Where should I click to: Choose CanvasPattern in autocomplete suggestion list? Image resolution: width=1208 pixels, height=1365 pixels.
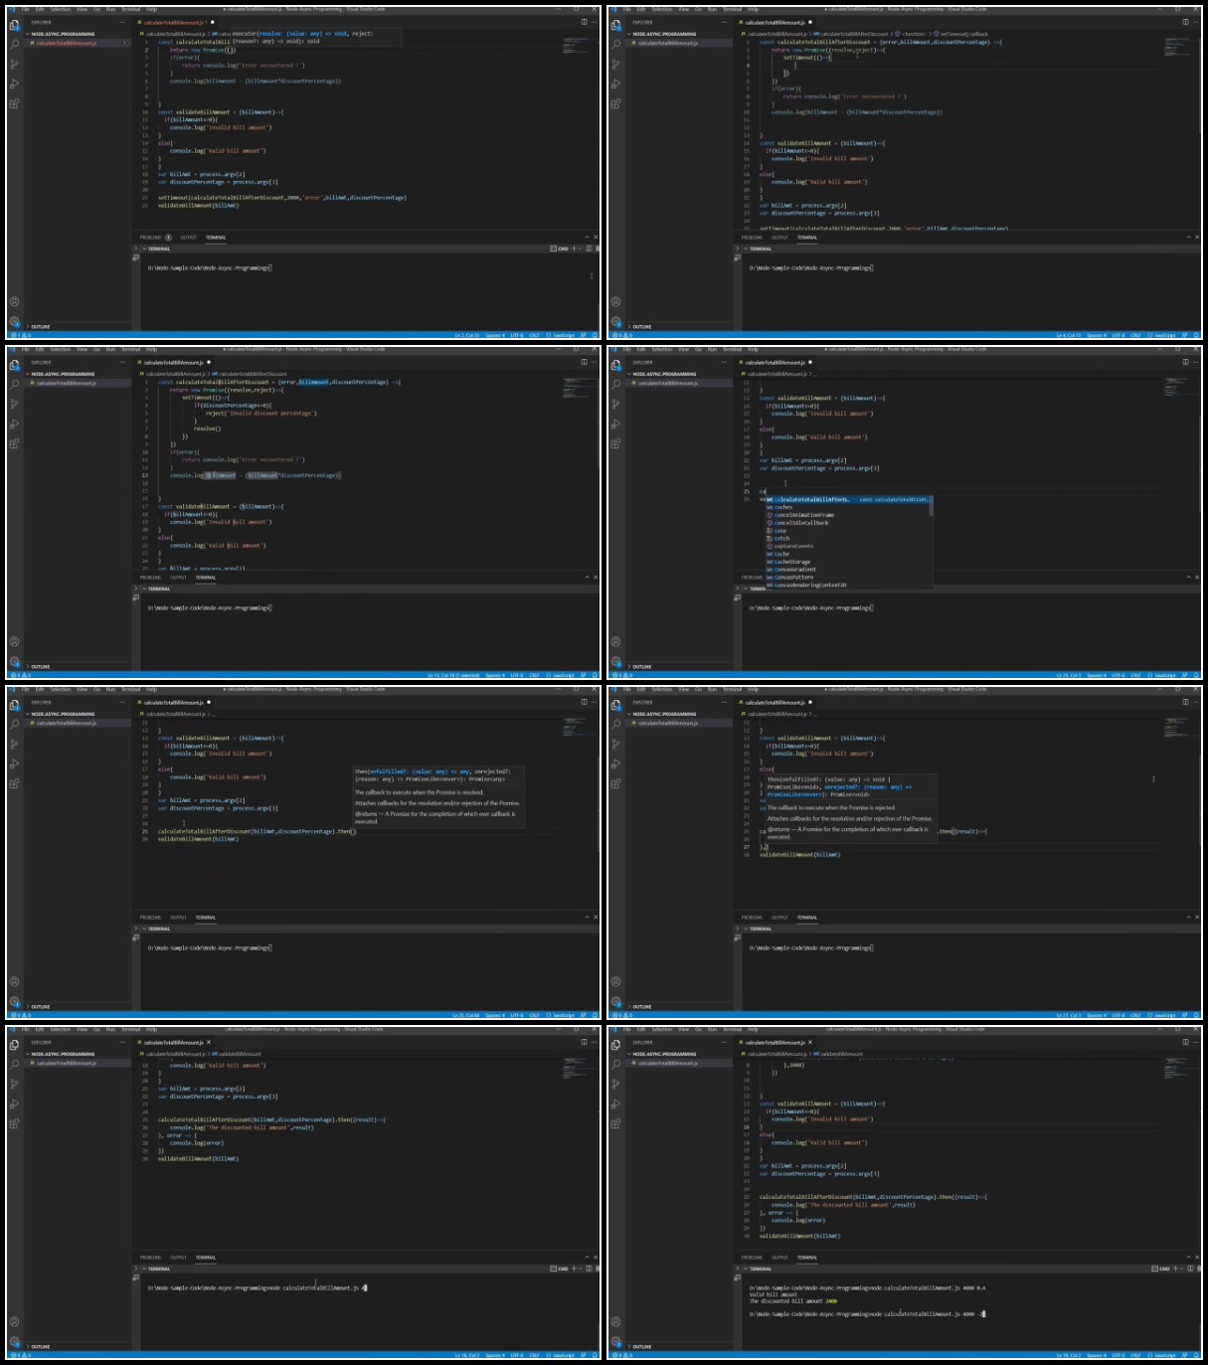tap(848, 577)
